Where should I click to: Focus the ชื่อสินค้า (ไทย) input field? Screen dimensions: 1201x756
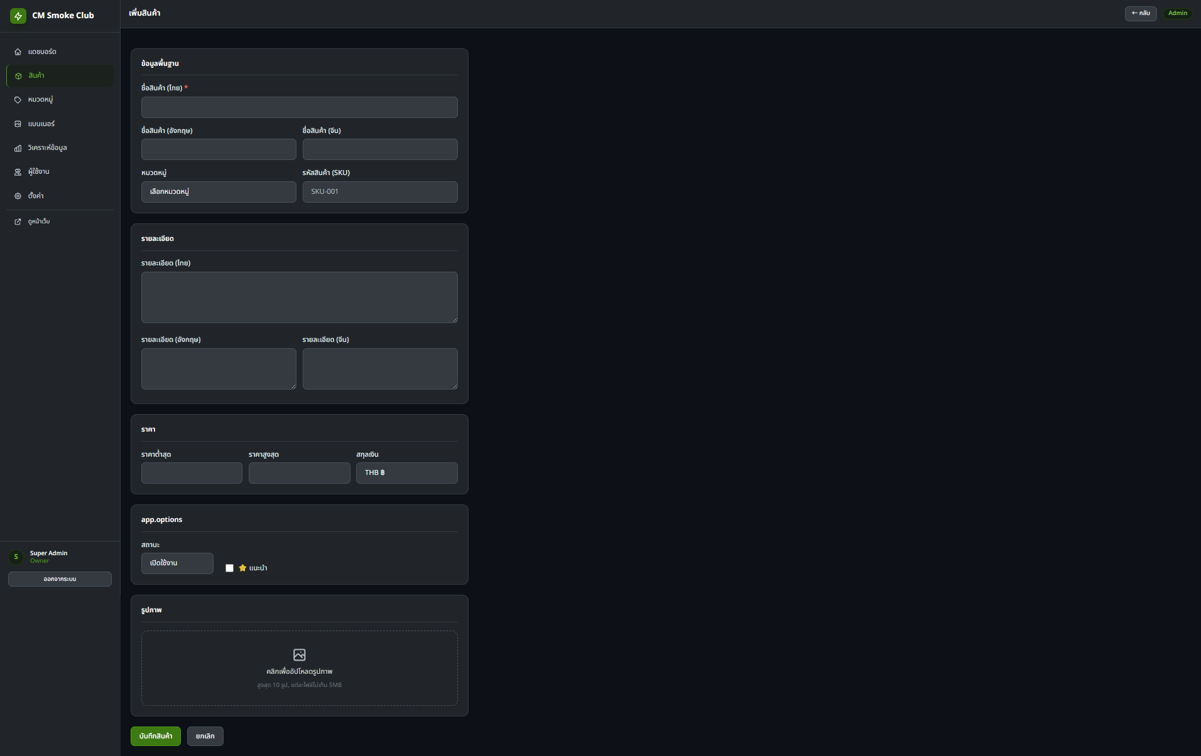(300, 107)
